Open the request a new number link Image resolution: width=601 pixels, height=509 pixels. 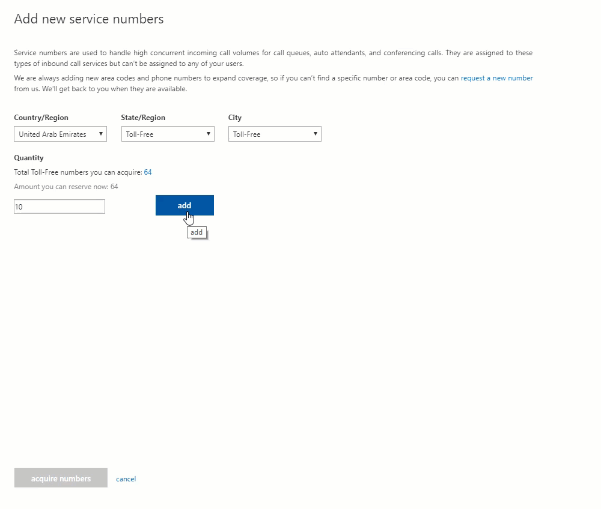click(497, 78)
